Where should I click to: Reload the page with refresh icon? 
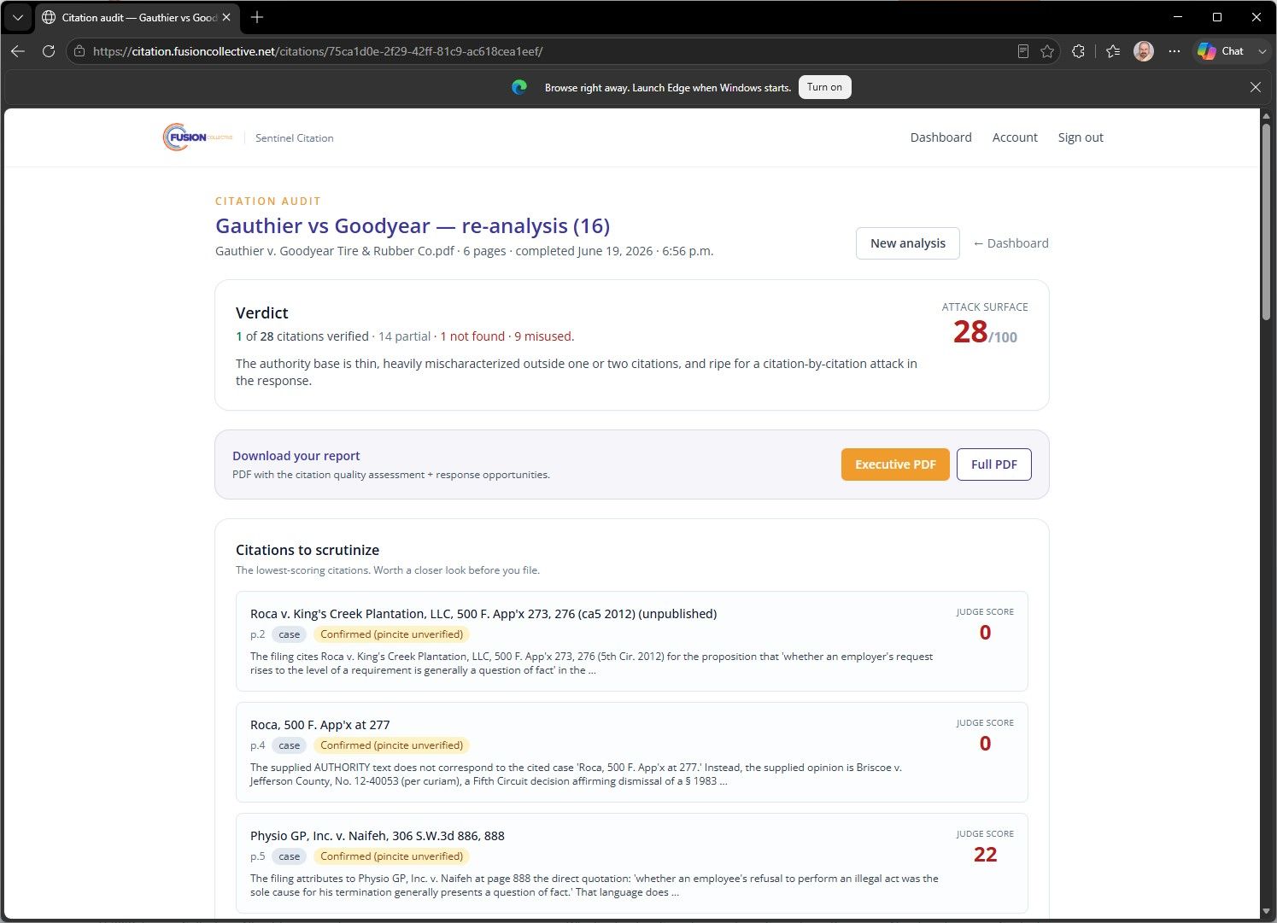coord(49,51)
